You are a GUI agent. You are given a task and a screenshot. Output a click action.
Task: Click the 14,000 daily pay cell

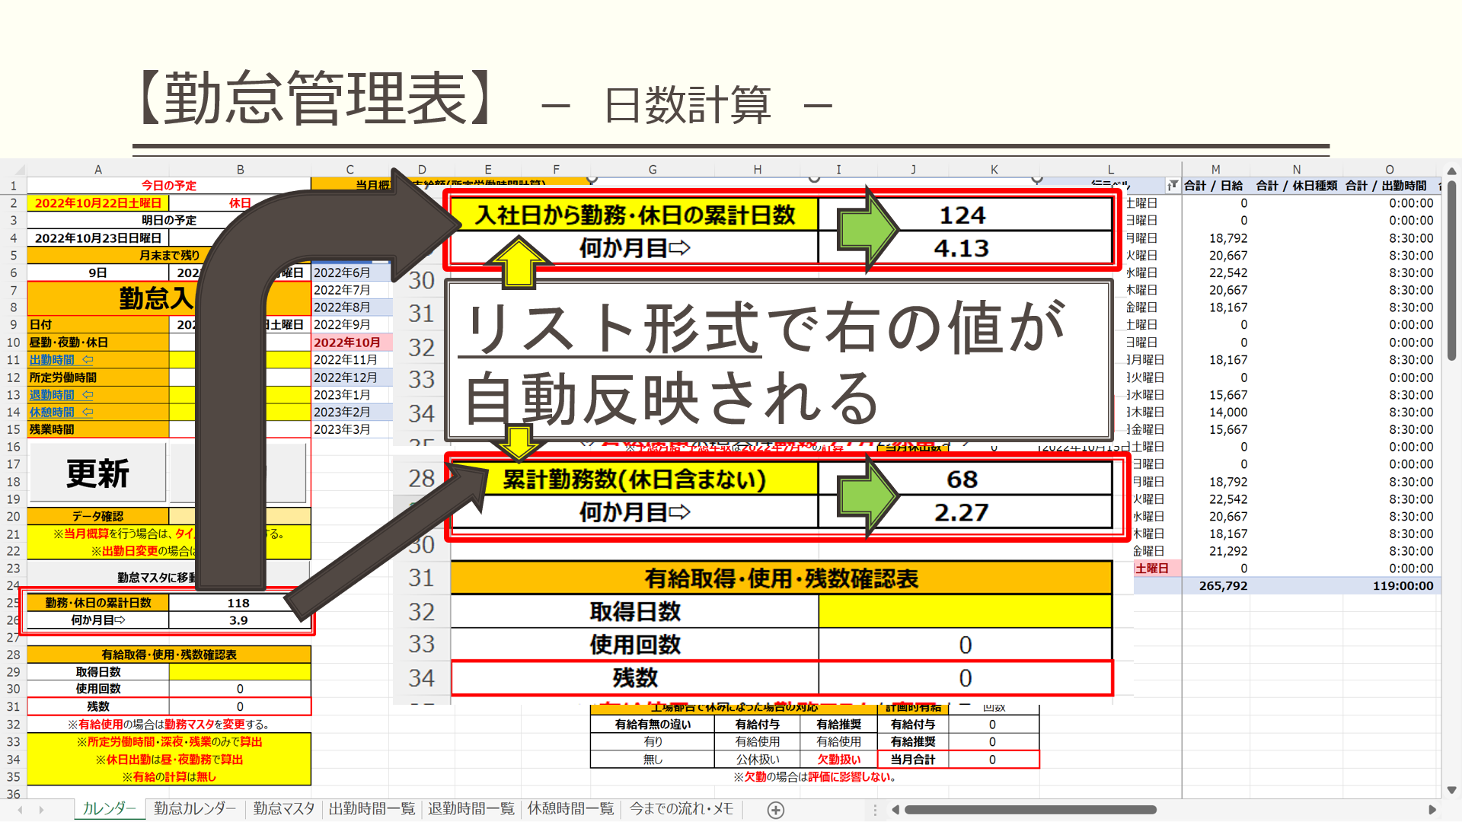pyautogui.click(x=1216, y=413)
